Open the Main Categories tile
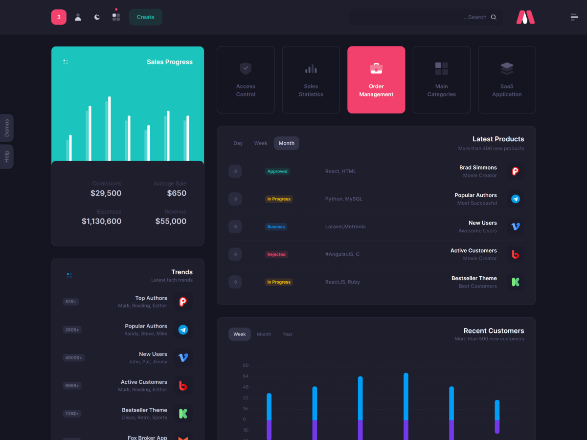The height and width of the screenshot is (440, 587). pos(441,80)
